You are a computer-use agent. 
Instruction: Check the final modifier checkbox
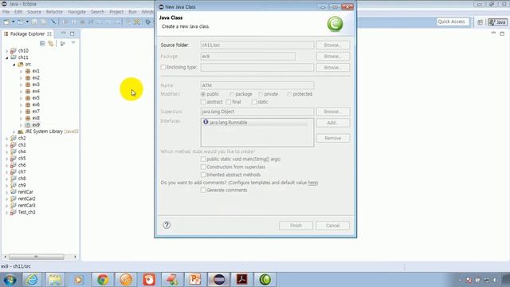229,102
